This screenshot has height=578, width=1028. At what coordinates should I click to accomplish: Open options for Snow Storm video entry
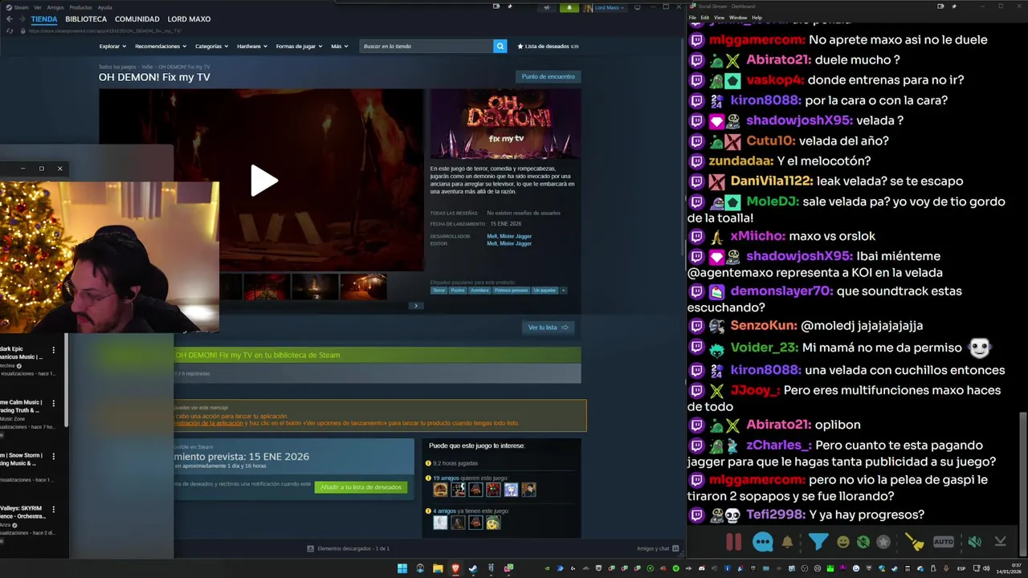click(x=54, y=456)
